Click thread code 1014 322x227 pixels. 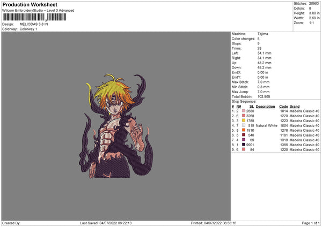pos(284,111)
